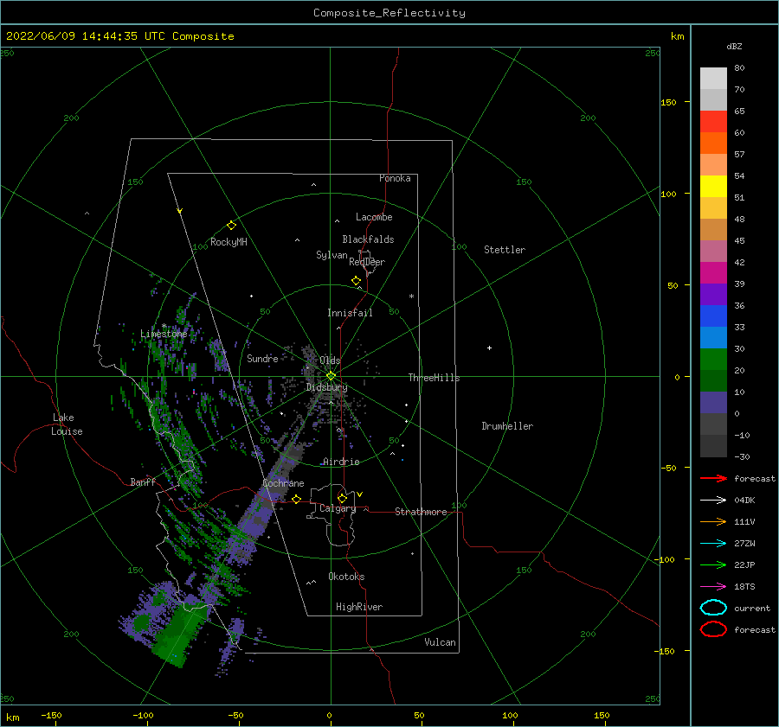Click the Strathmore town label
The image size is (779, 727).
[x=421, y=512]
